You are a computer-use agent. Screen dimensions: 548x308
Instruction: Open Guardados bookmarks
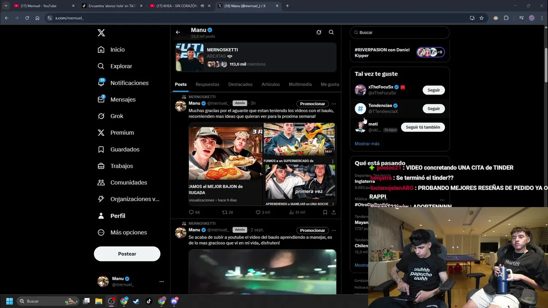(x=119, y=149)
